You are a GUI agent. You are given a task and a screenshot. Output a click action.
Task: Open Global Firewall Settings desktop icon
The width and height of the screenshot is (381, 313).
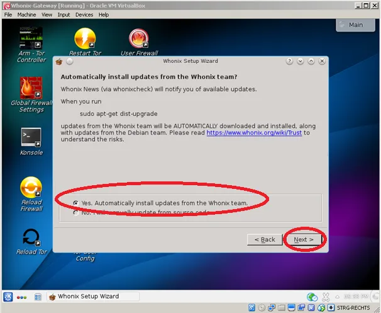point(31,88)
